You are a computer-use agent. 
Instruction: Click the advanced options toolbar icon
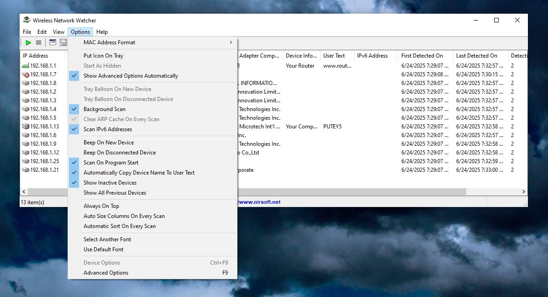point(53,42)
